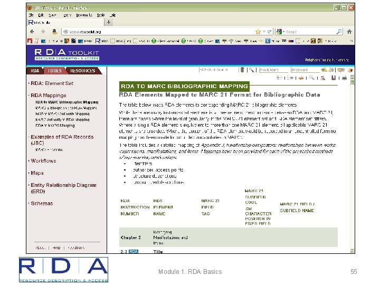The image size is (380, 285).
Task: Open a new tab with the plus button
Action: tap(109, 22)
